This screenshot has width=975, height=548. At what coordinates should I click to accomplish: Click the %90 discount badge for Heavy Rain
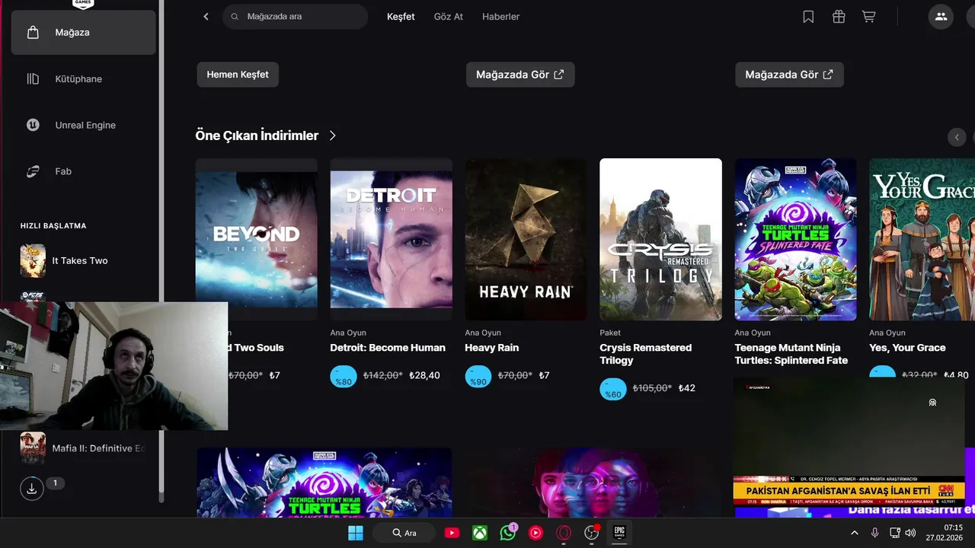point(478,377)
